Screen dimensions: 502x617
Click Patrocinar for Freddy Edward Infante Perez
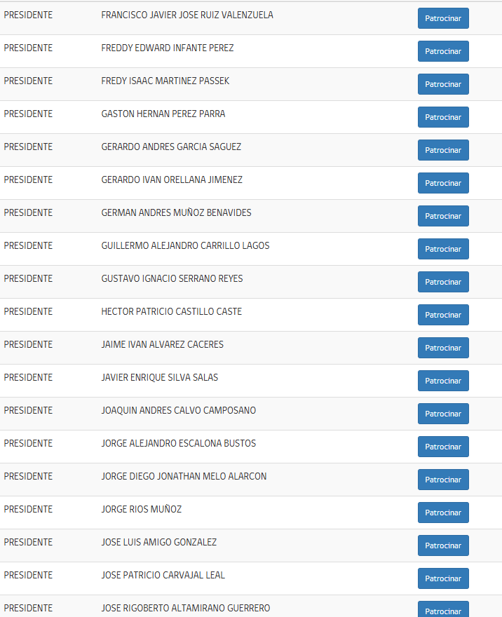tap(443, 51)
